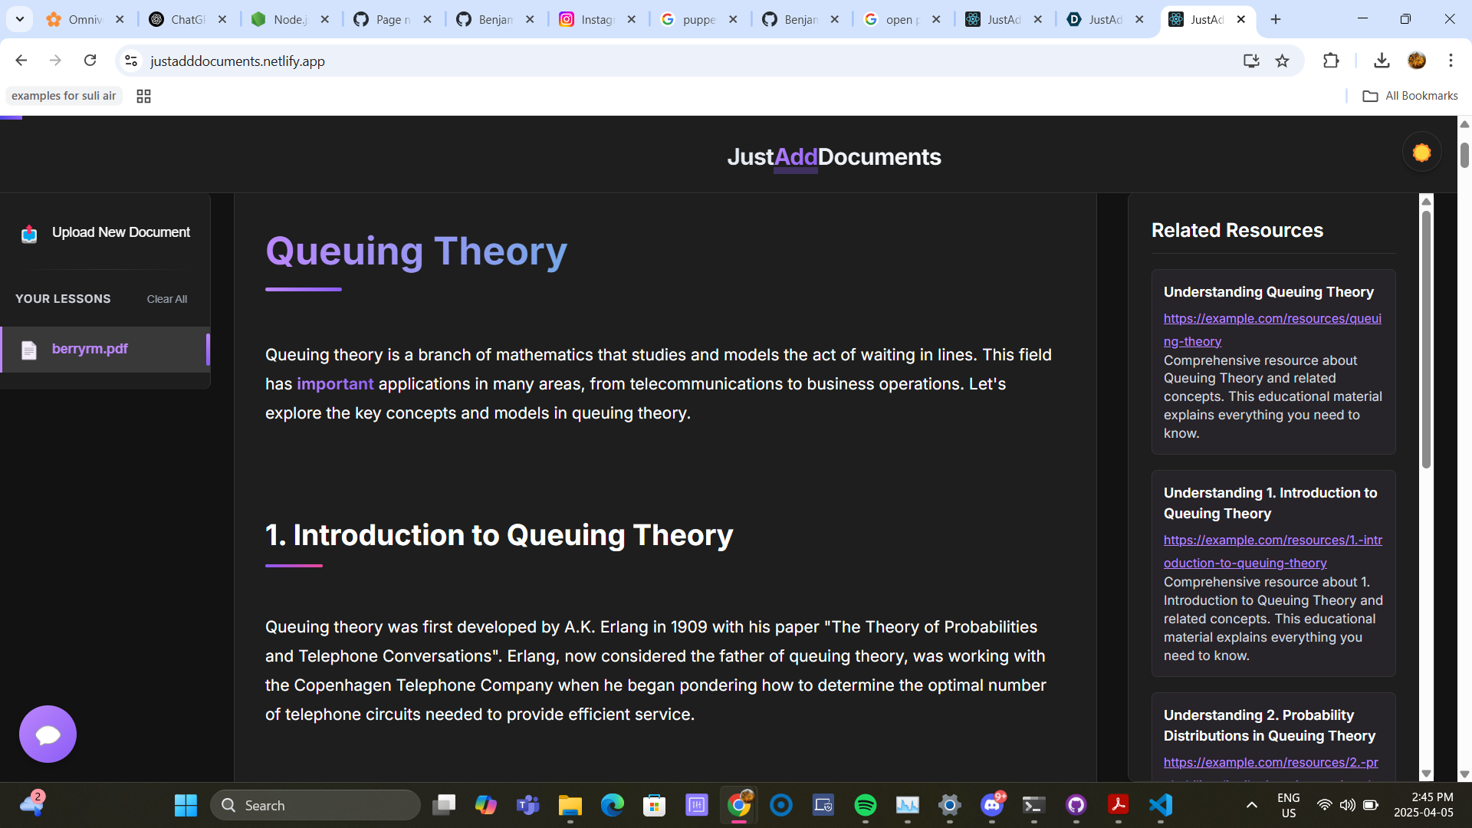This screenshot has height=828, width=1472.
Task: Click the Upload New Document icon
Action: [x=29, y=234]
